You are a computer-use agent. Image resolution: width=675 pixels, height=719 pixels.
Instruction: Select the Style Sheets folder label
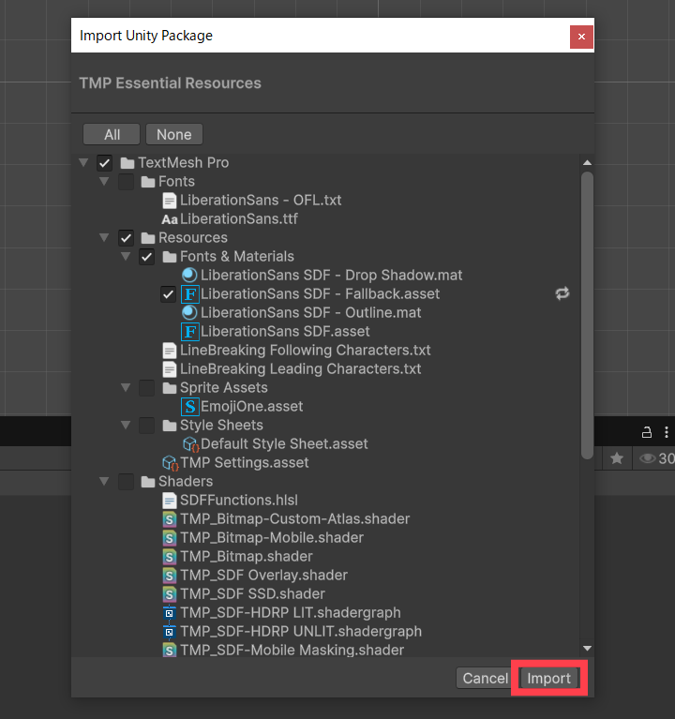tap(221, 425)
